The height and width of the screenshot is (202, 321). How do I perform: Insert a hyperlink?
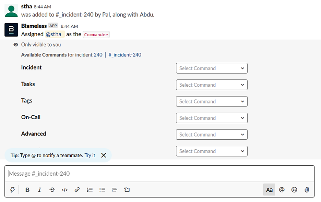(77, 190)
